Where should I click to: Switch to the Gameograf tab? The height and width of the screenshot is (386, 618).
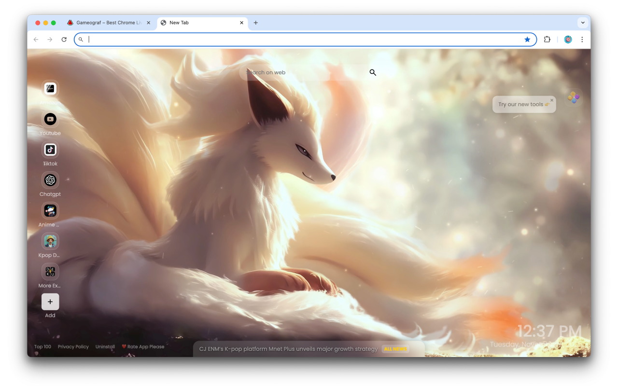(x=109, y=23)
